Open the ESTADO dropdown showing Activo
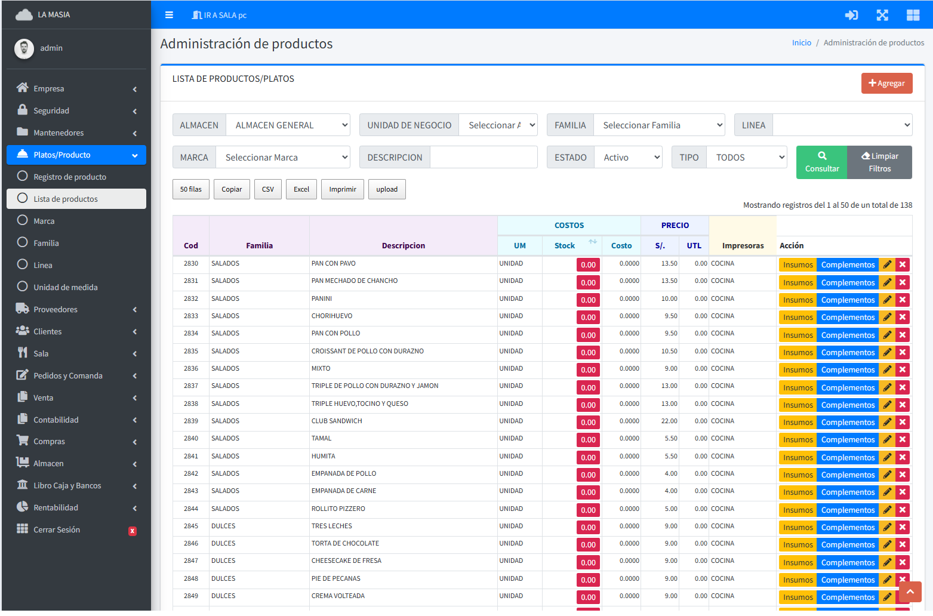The image size is (933, 616). (x=628, y=156)
